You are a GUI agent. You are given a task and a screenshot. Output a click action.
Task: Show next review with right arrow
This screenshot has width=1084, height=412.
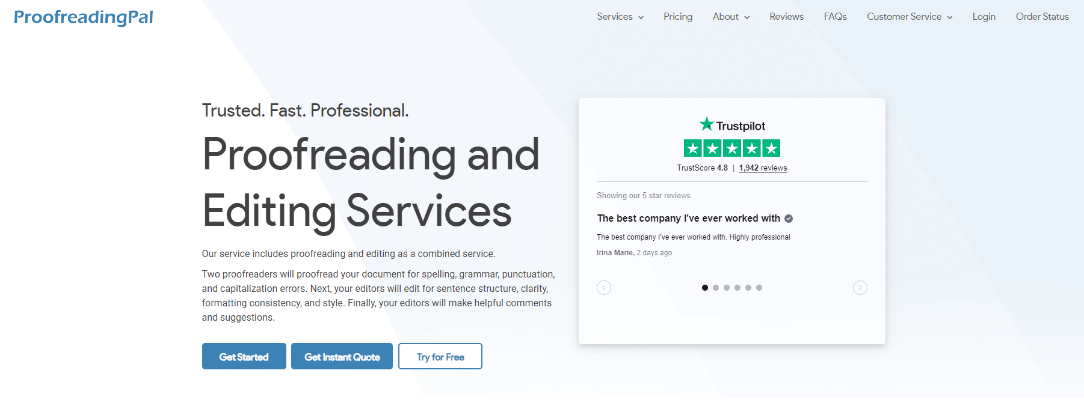pos(860,288)
